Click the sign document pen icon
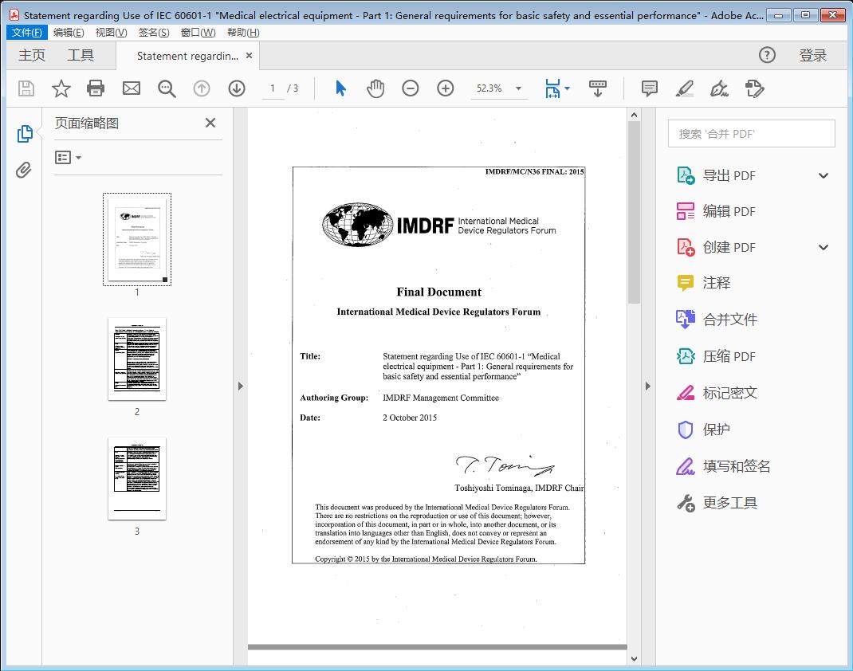The width and height of the screenshot is (853, 671). click(x=719, y=88)
